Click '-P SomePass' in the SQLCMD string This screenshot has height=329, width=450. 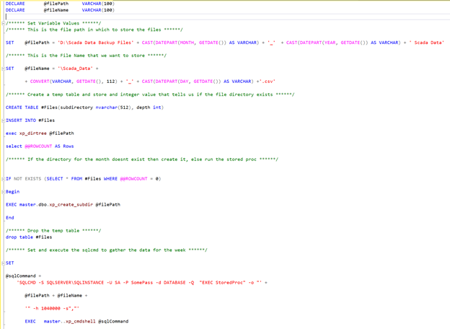click(138, 283)
